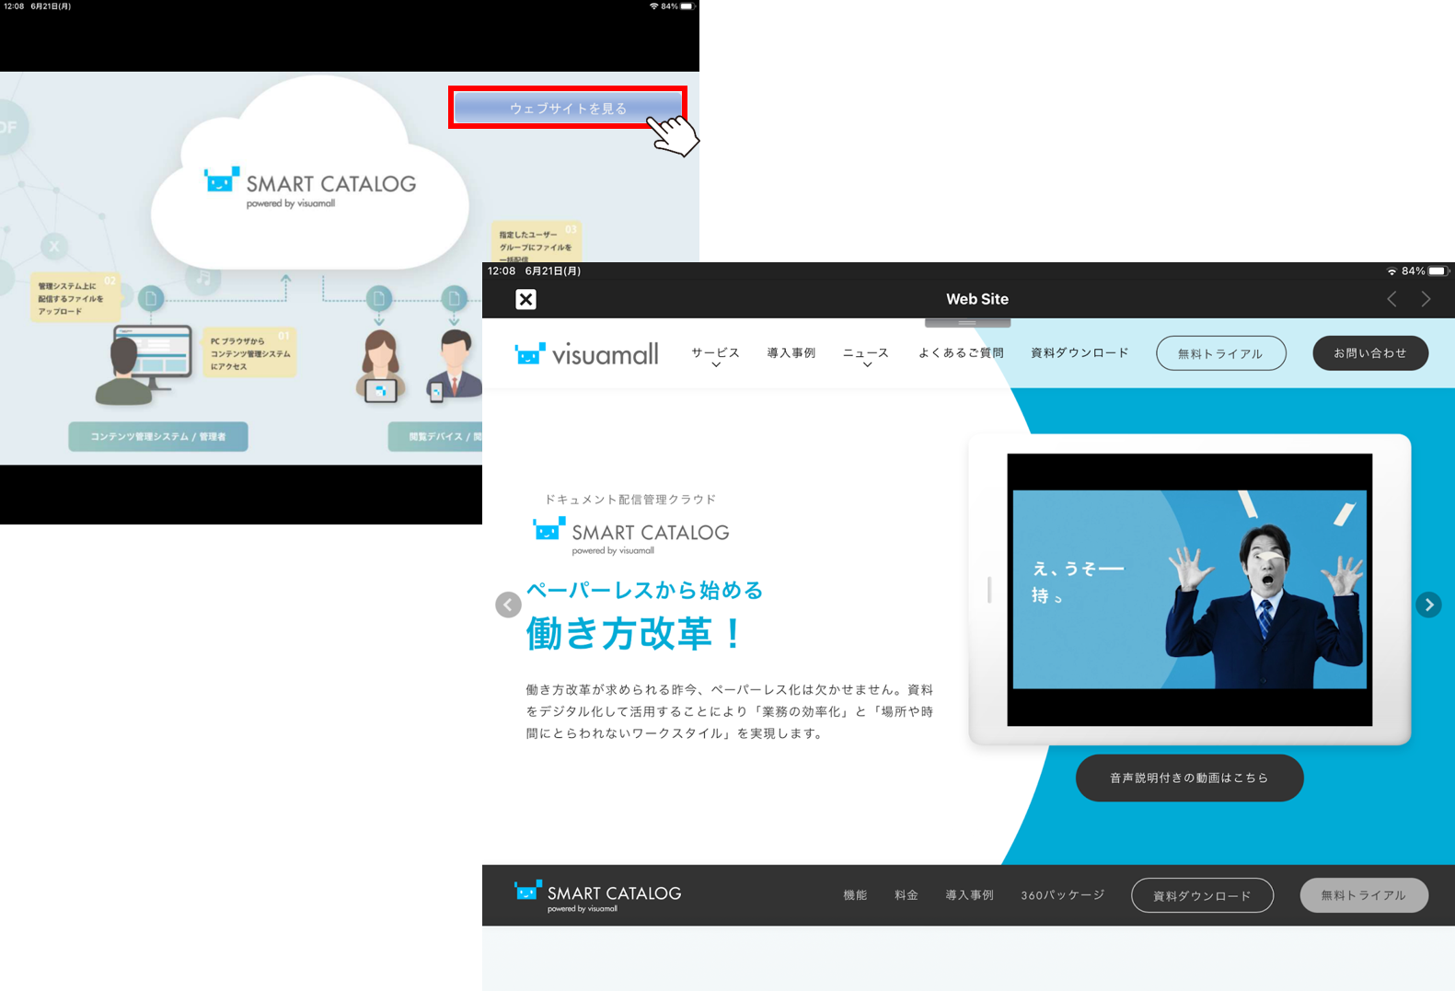Go back using the browser back arrow
This screenshot has height=991, width=1455.
(1391, 299)
